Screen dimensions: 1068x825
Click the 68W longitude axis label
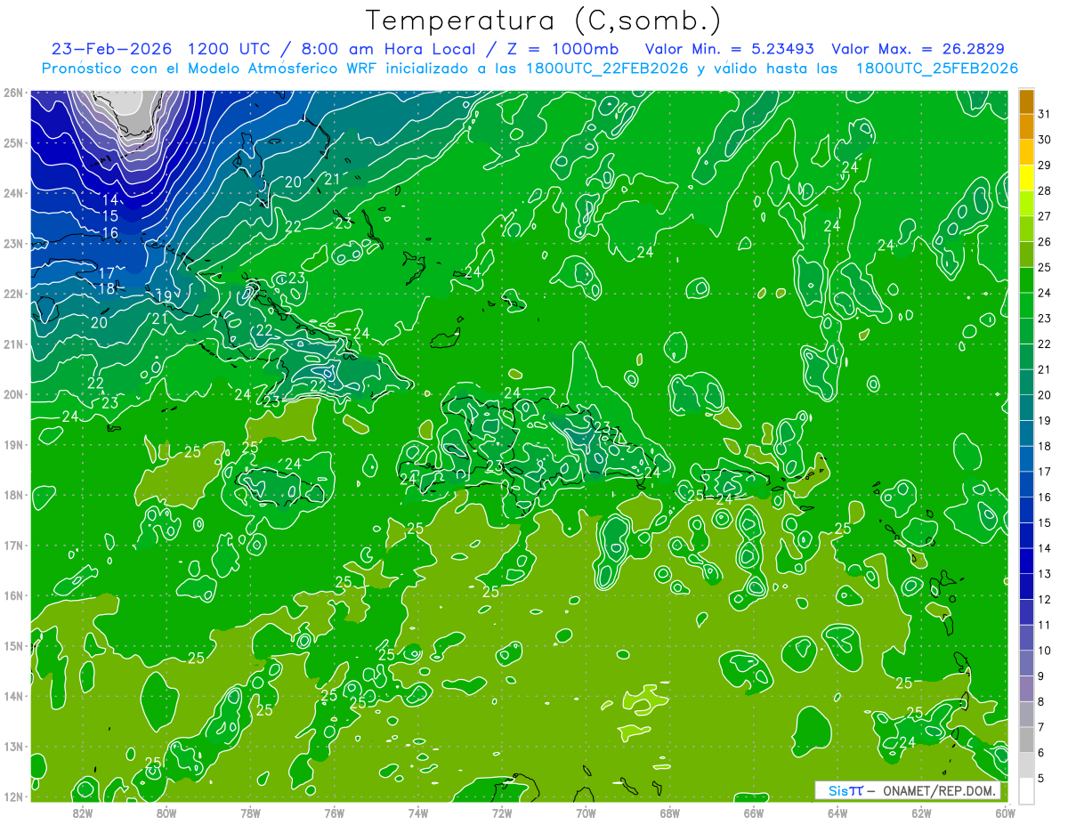tap(670, 813)
